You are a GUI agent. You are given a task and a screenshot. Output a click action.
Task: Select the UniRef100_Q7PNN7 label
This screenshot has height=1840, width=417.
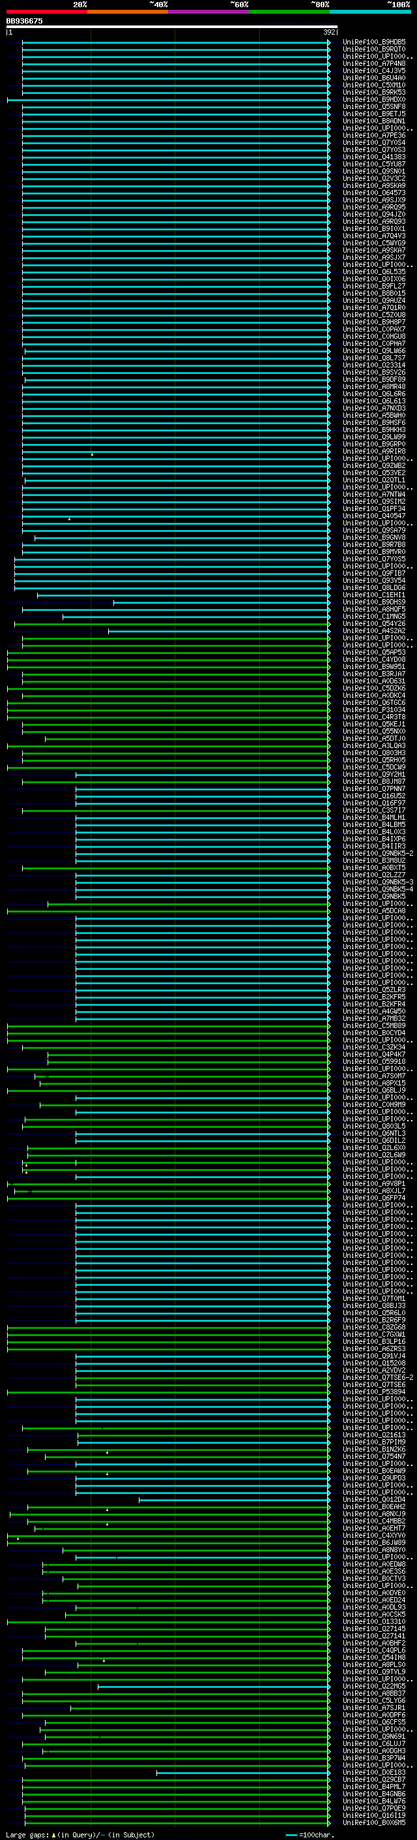click(374, 788)
